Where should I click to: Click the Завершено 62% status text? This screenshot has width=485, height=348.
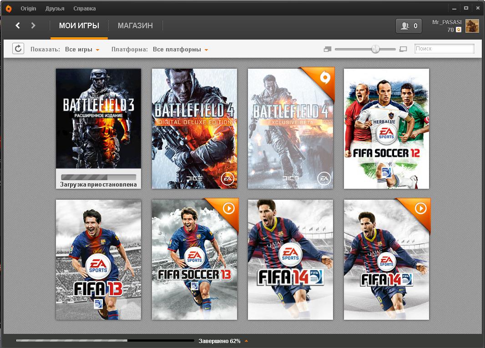[x=219, y=341]
